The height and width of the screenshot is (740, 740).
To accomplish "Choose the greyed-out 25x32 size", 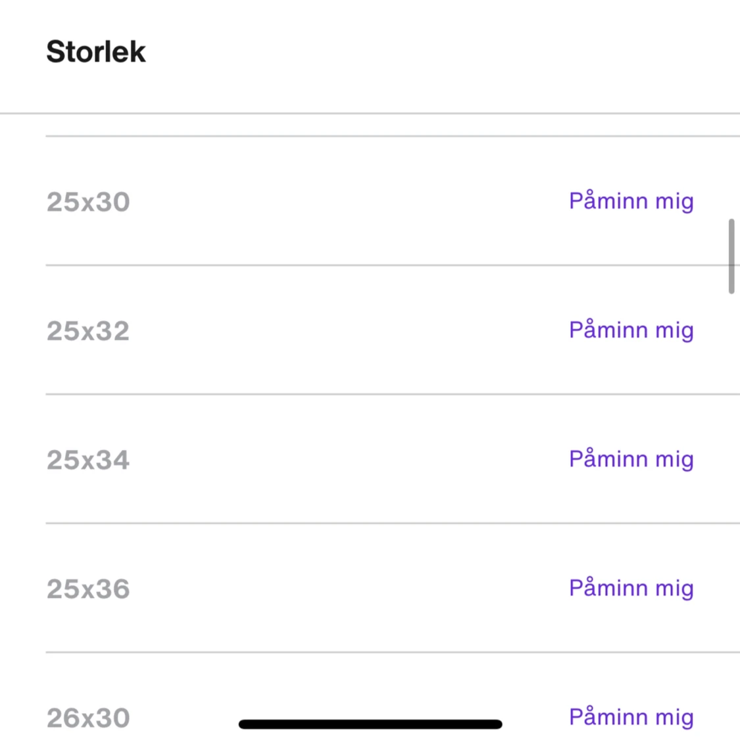I will click(x=87, y=331).
